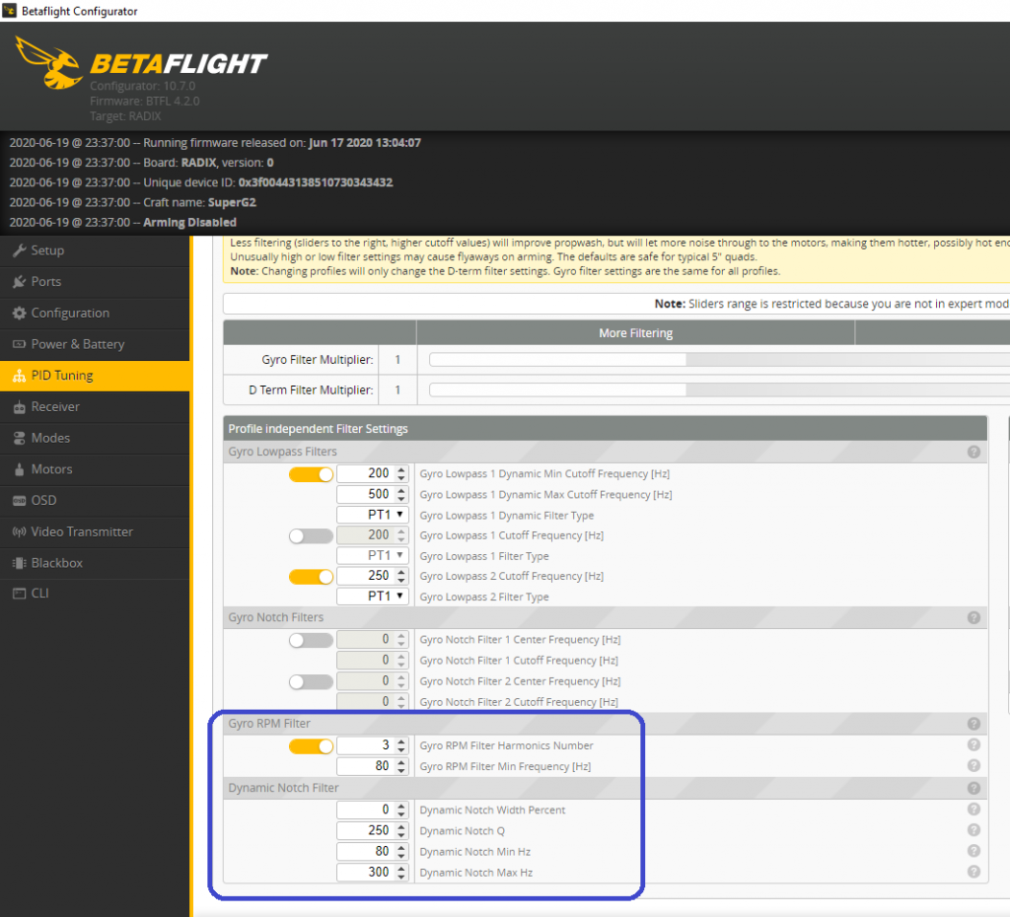This screenshot has width=1010, height=917.
Task: Open the Modes tab
Action: [x=96, y=438]
